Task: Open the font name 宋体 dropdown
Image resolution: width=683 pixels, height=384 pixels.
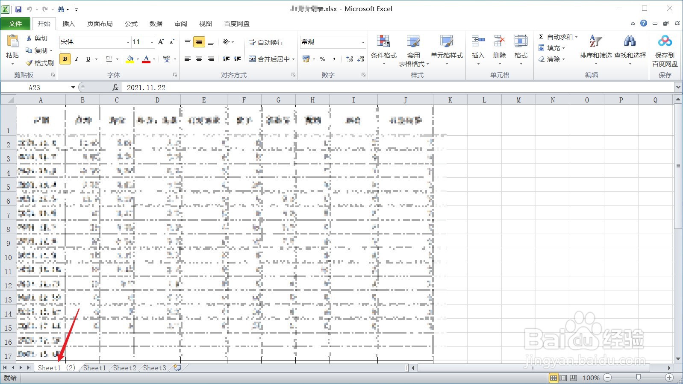Action: point(128,42)
